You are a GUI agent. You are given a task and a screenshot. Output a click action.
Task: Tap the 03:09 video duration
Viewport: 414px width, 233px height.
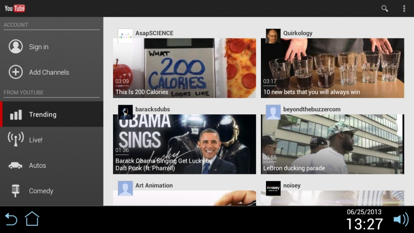point(122,82)
